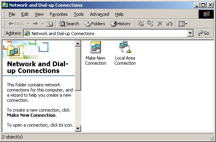Click the Move To toolbar icon
Screen dimensions: 216x142
(141, 24)
